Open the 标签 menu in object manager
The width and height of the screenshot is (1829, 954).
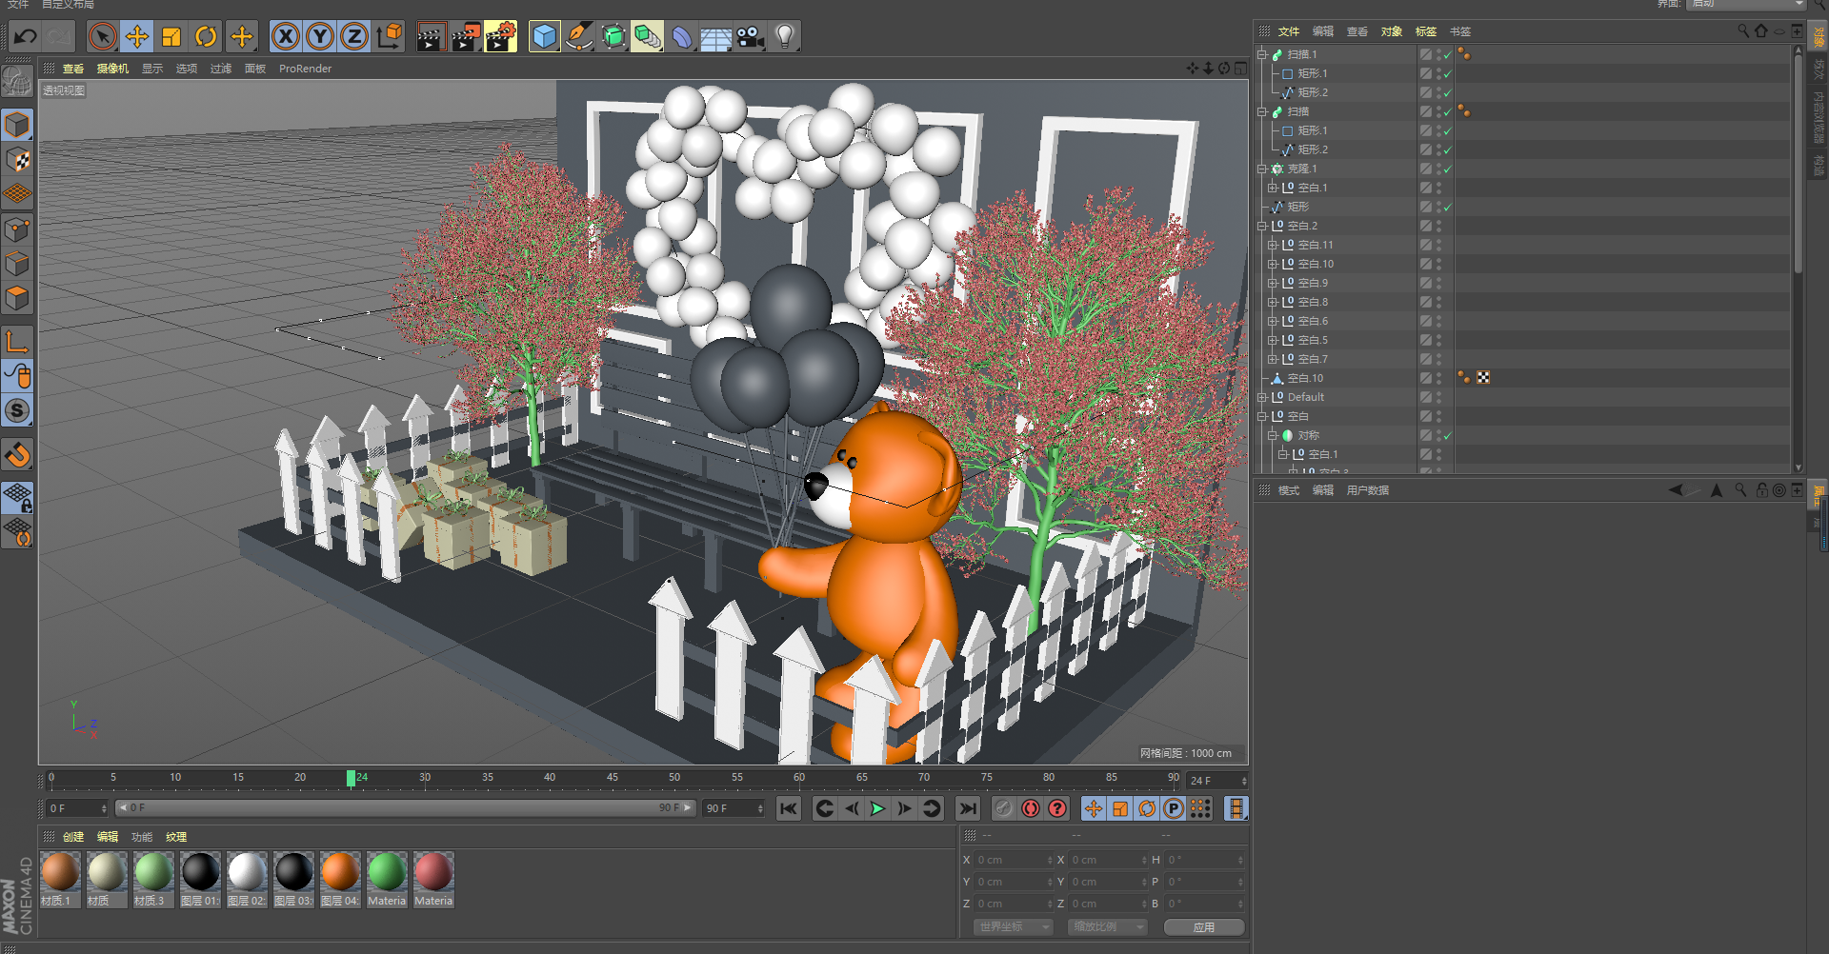(1425, 31)
